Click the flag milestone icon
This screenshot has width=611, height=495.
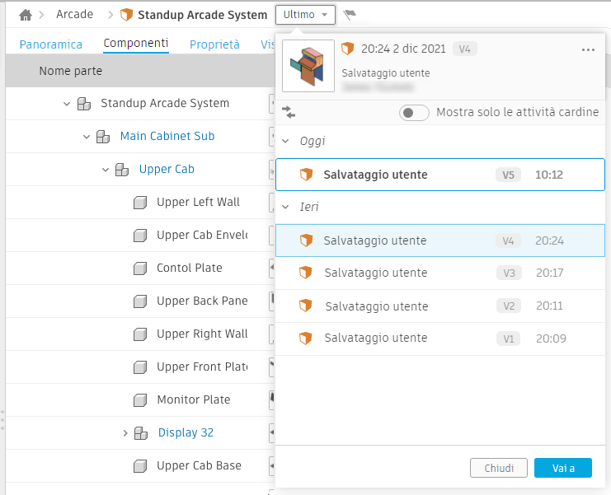350,15
